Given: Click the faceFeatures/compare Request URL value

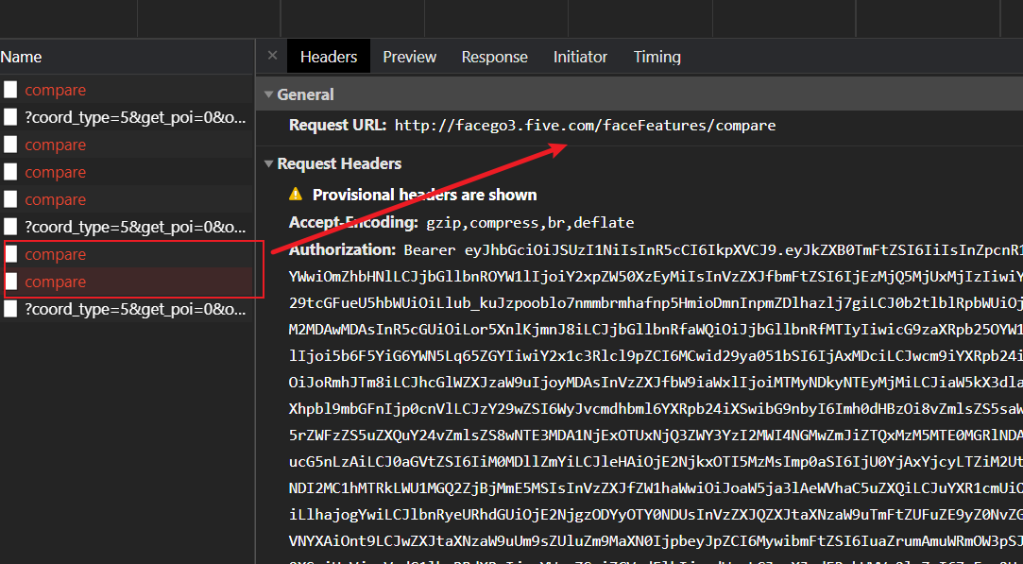Looking at the screenshot, I should [x=585, y=125].
